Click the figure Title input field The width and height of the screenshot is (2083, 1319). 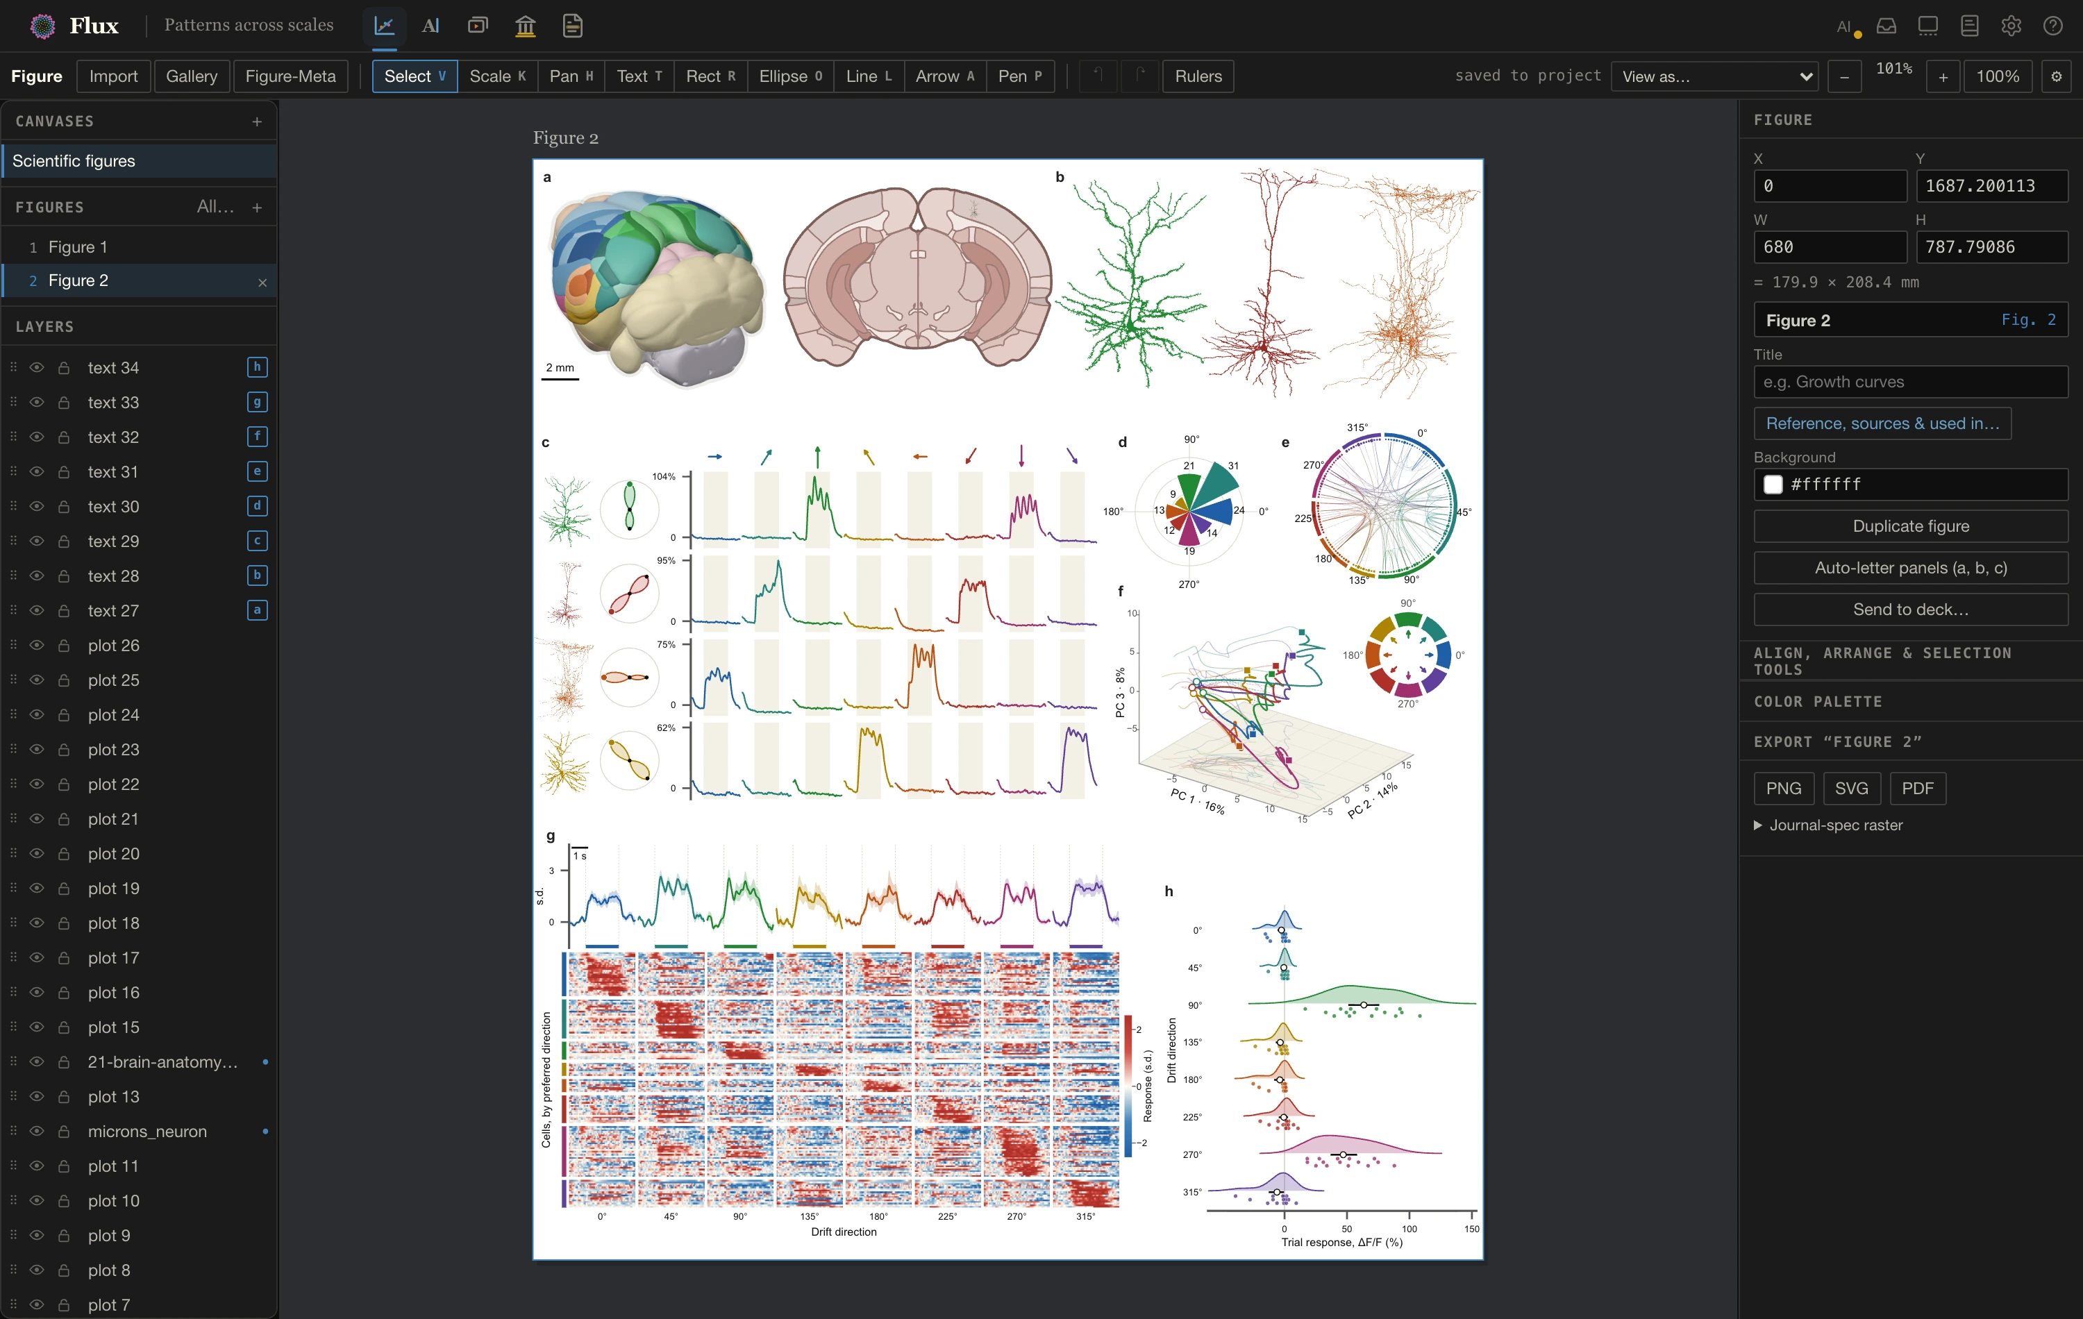[1910, 383]
